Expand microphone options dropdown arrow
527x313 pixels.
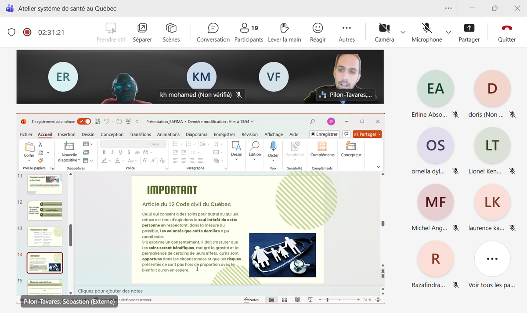tap(448, 32)
